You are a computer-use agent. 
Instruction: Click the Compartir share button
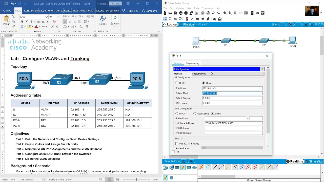click(x=150, y=11)
